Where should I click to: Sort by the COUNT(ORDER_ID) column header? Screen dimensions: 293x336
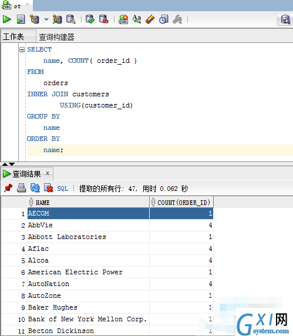181,202
